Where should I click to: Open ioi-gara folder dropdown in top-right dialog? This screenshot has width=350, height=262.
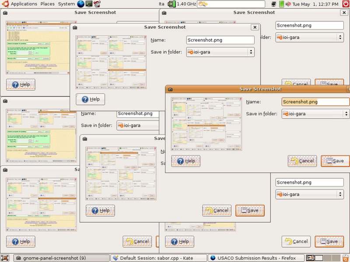pos(309,38)
